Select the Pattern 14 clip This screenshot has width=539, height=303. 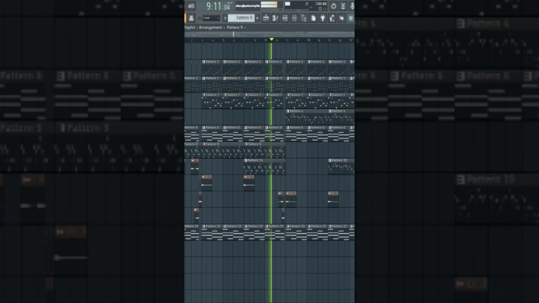264,167
